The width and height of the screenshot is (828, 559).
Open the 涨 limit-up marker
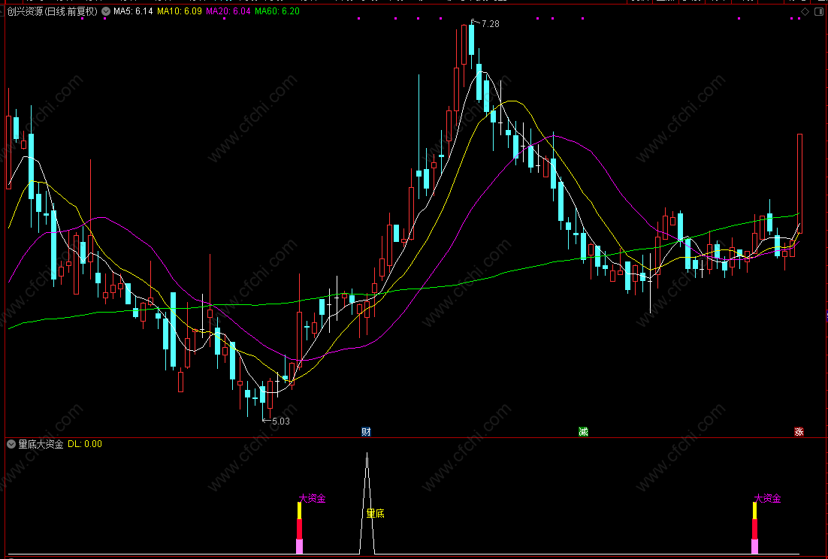click(x=799, y=432)
